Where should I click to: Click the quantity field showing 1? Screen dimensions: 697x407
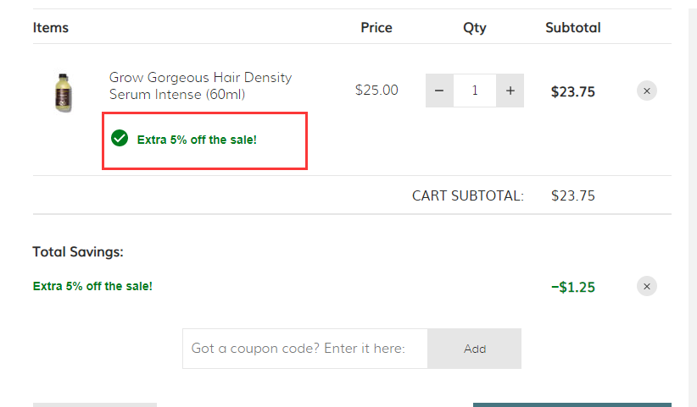click(x=475, y=91)
